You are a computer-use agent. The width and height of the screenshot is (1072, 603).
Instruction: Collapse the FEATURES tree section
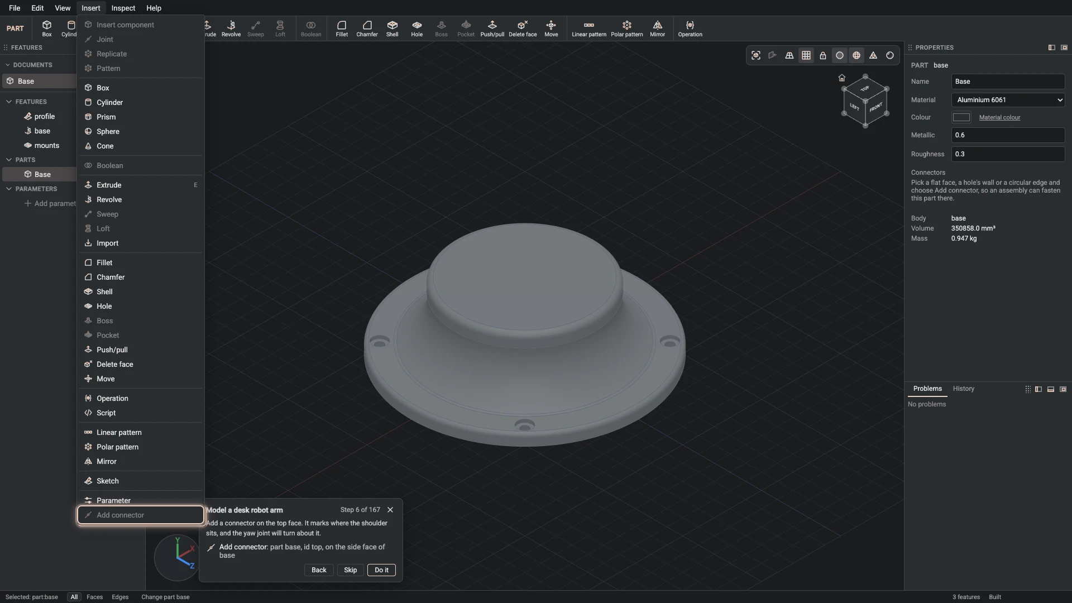pos(9,102)
